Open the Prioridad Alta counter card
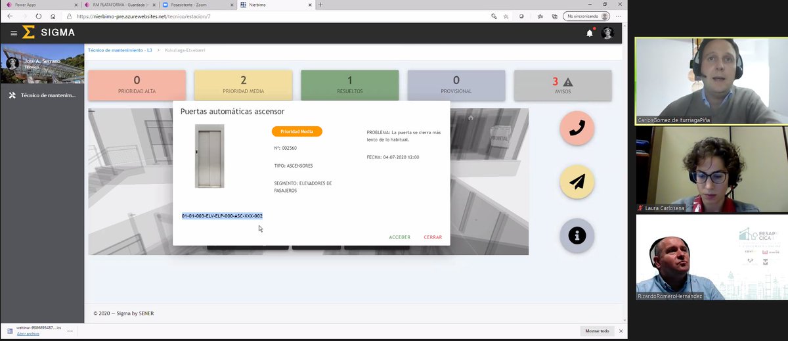The height and width of the screenshot is (341, 788). [137, 85]
